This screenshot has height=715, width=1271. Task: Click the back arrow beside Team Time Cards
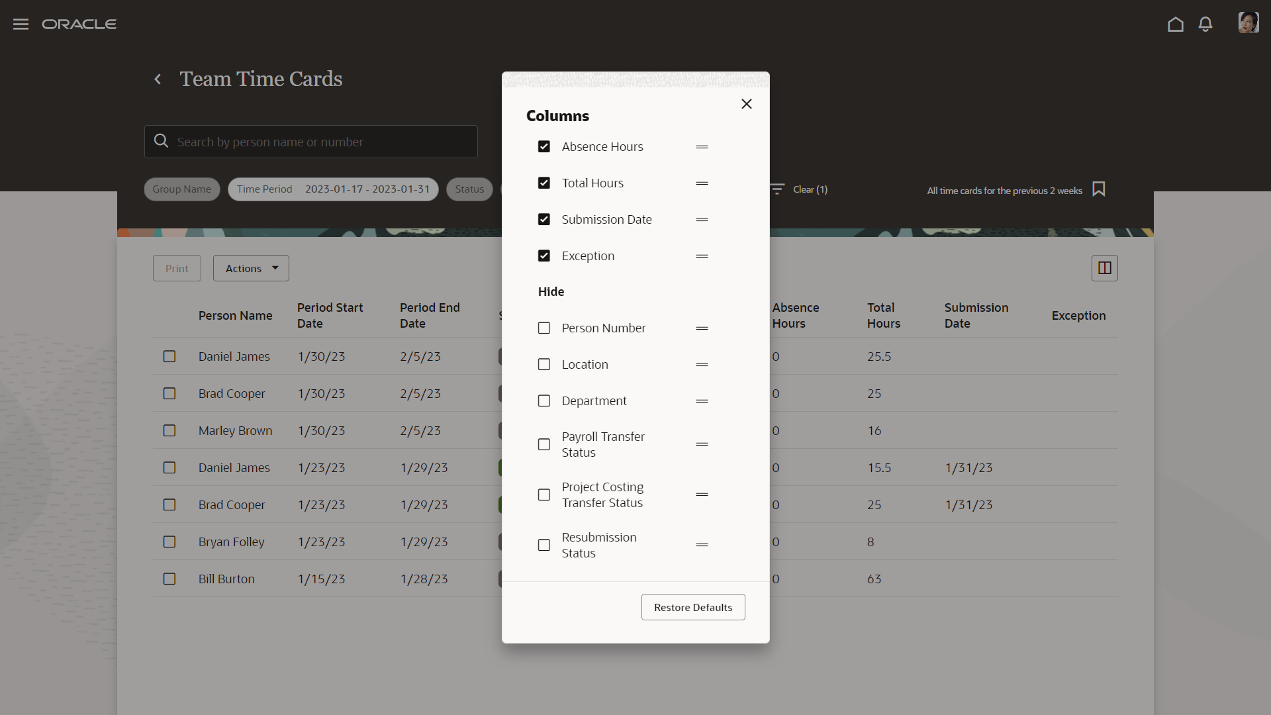tap(158, 79)
